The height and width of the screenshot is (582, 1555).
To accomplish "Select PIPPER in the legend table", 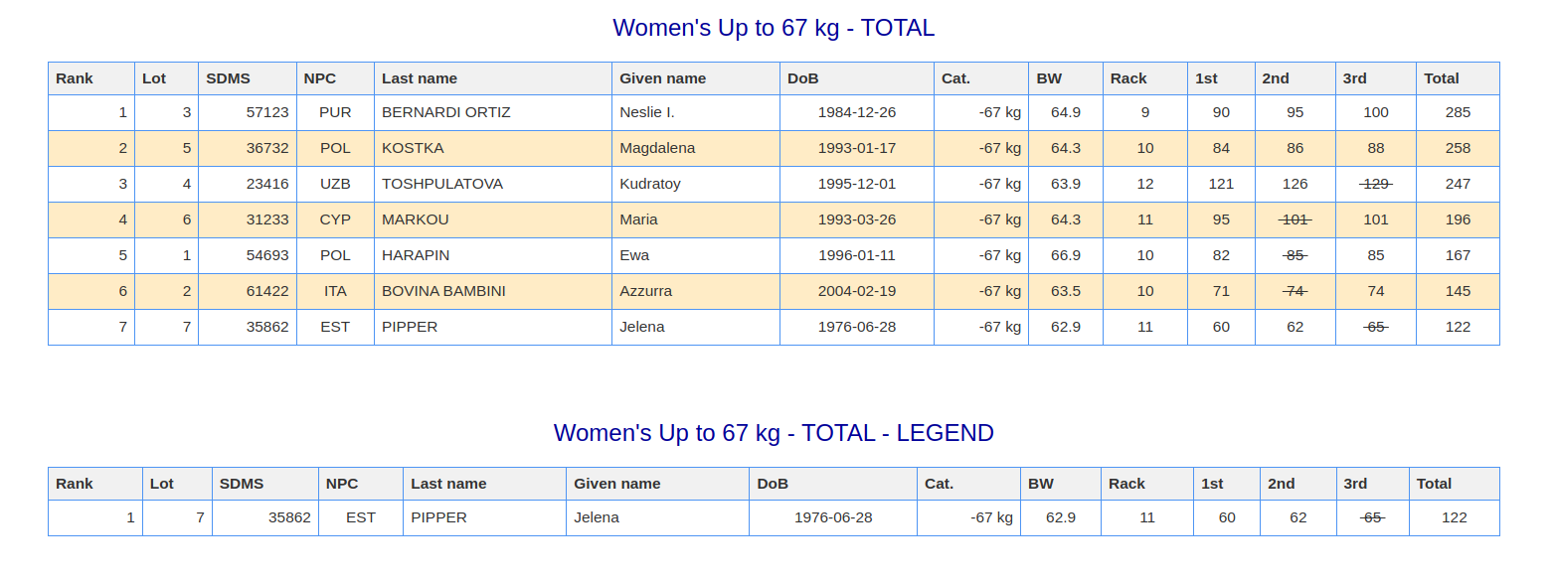I will [438, 517].
